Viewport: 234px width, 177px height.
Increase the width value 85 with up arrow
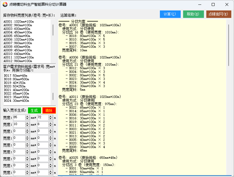click(28, 116)
